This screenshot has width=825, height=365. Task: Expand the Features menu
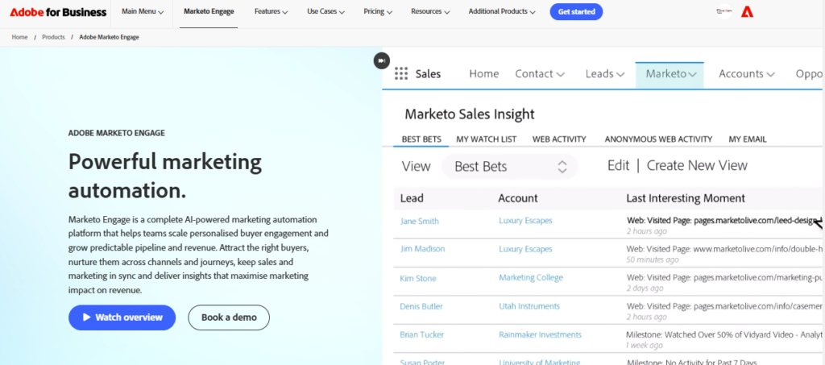[271, 11]
